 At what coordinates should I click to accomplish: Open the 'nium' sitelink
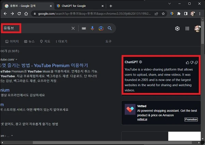pyautogui.click(x=5, y=90)
